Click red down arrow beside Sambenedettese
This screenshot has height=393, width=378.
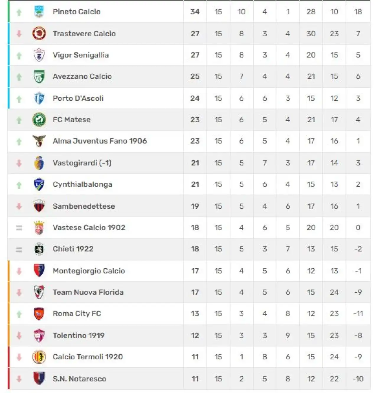pyautogui.click(x=19, y=206)
